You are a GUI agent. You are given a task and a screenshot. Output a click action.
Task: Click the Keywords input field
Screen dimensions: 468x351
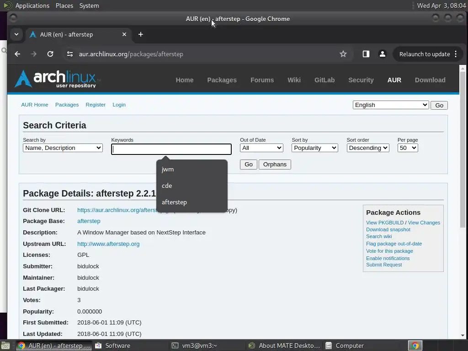pyautogui.click(x=171, y=149)
